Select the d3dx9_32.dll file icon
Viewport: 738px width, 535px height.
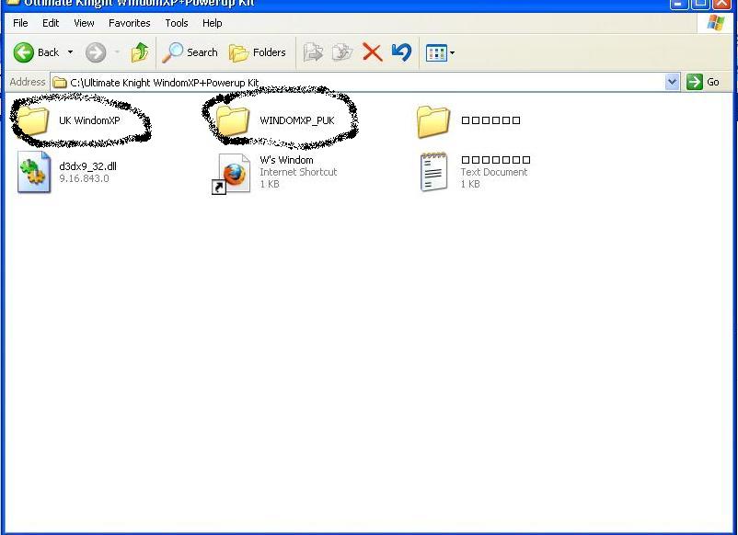(x=34, y=172)
